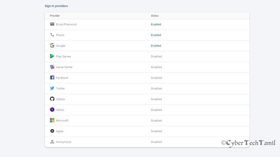Open the Phone provider label

(x=60, y=35)
